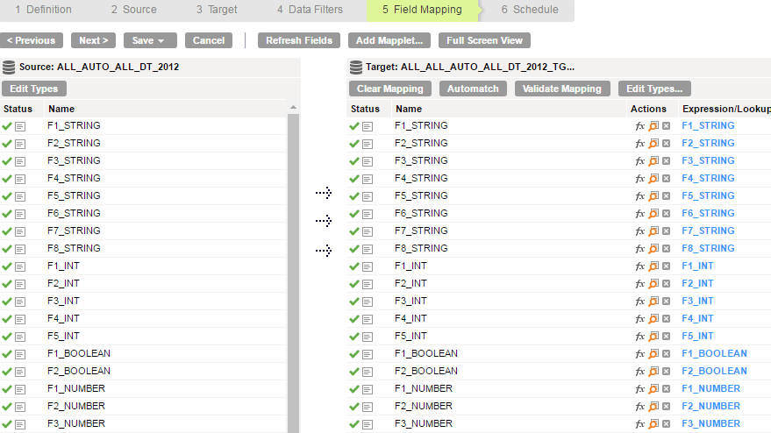The image size is (771, 433).
Task: Select the Field Mapping step tab
Action: 422,10
